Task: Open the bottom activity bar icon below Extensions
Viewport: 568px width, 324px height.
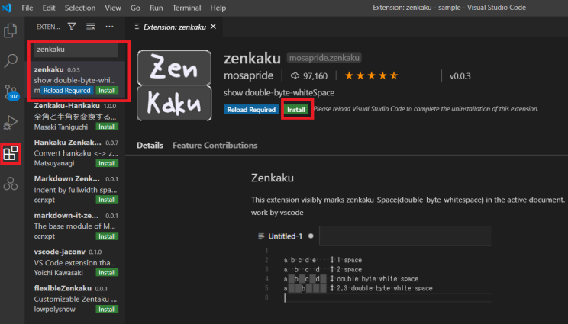Action: pos(10,184)
